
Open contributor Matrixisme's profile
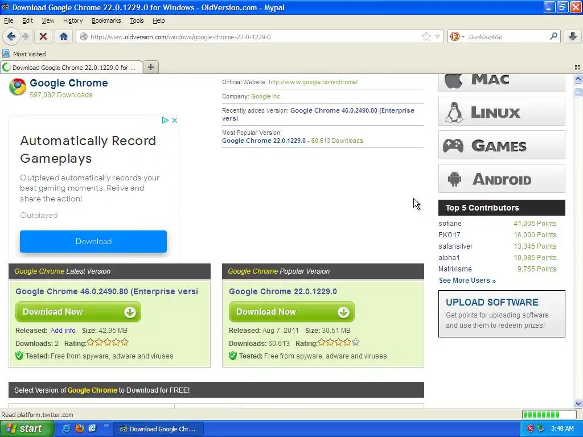[455, 269]
